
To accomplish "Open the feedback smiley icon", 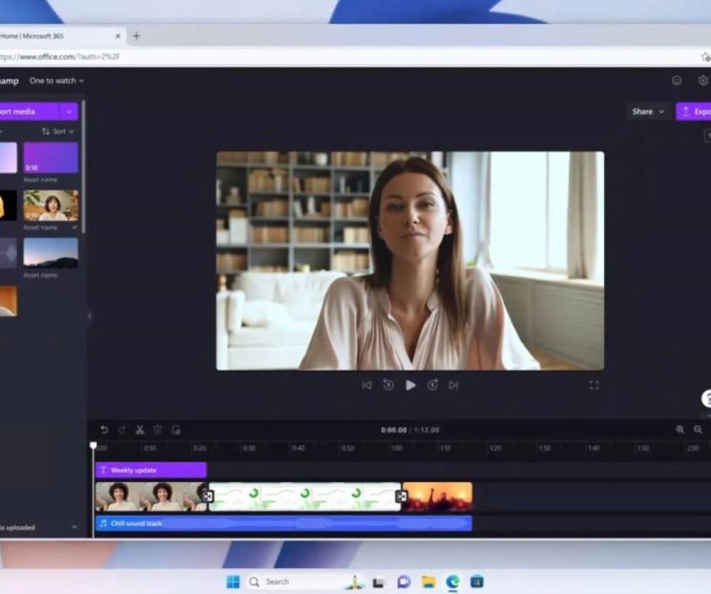I will [x=677, y=80].
